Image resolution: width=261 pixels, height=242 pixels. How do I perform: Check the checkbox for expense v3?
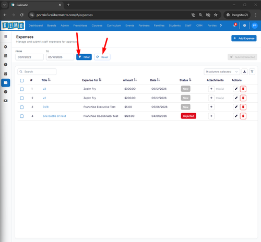tap(22, 89)
